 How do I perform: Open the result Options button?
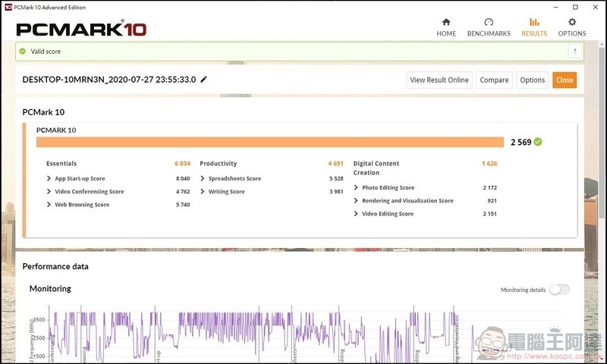click(532, 80)
